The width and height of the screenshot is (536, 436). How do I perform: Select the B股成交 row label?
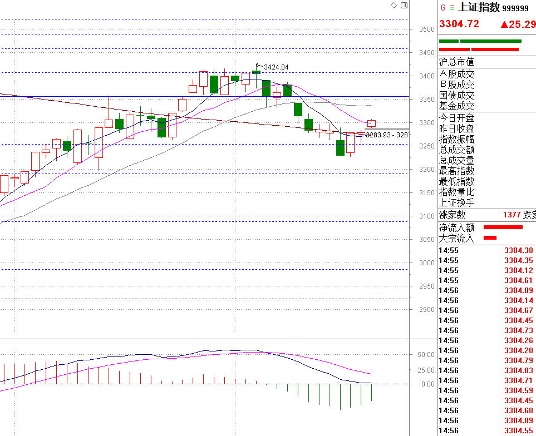pos(457,85)
